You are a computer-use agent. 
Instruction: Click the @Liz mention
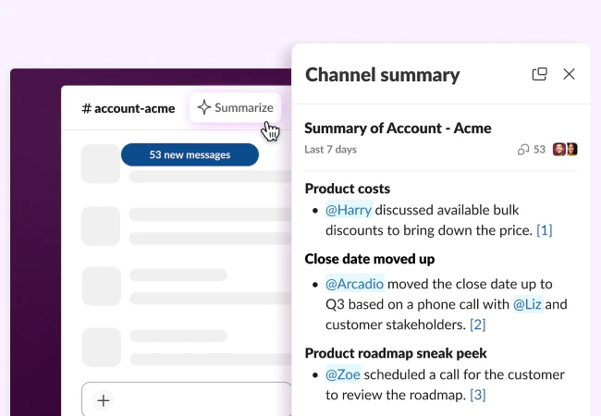[x=527, y=303]
